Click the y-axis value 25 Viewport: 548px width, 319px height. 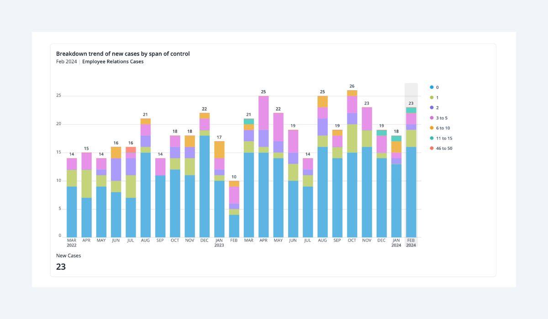click(x=58, y=95)
